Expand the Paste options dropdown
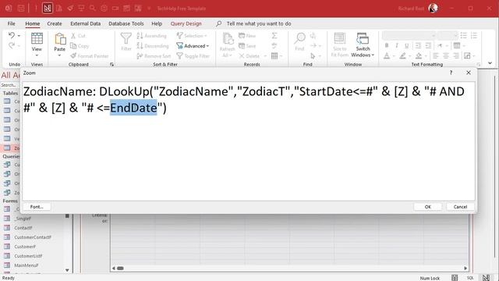 coord(59,55)
